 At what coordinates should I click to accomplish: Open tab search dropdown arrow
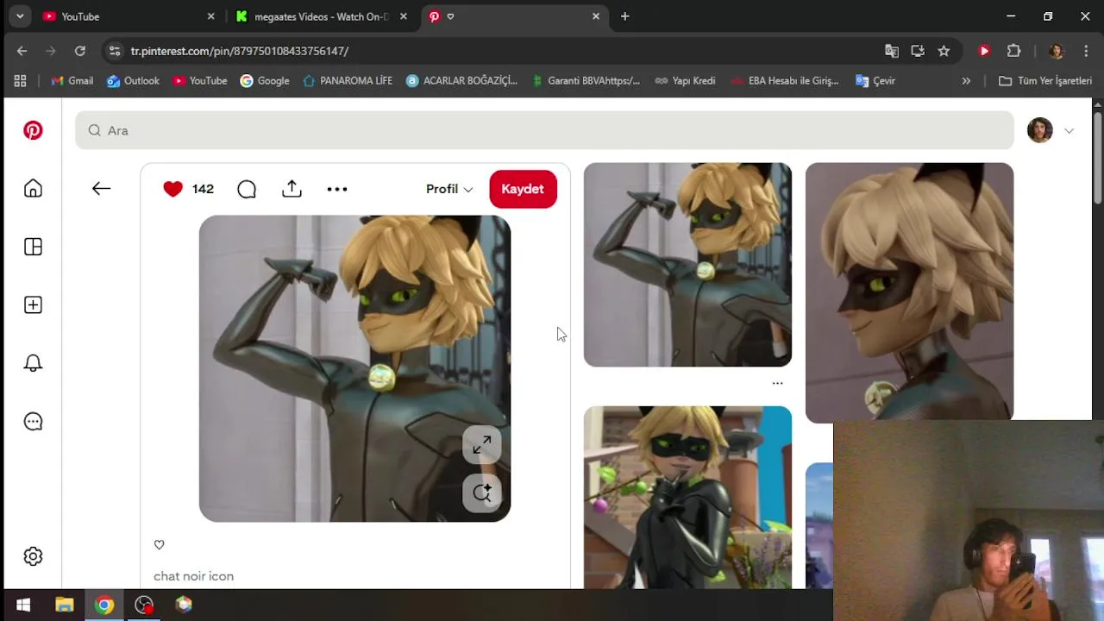click(x=19, y=16)
